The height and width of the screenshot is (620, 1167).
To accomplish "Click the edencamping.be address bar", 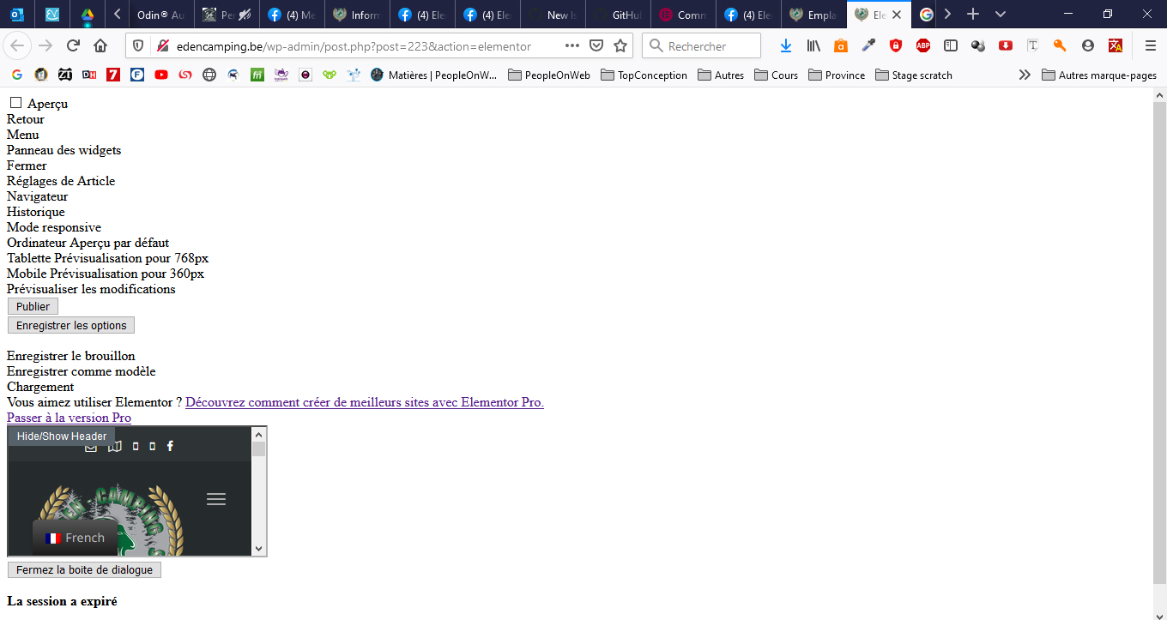I will pos(354,46).
